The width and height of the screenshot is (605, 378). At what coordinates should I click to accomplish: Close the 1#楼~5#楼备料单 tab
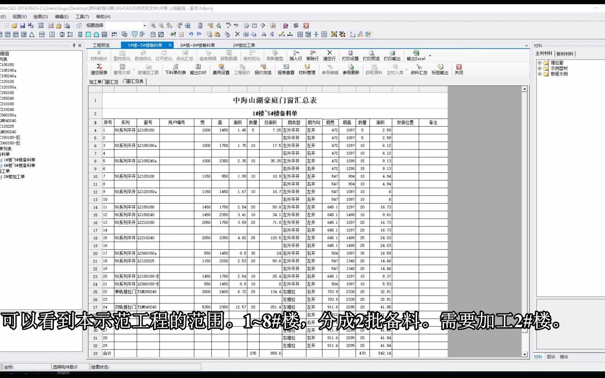click(x=170, y=45)
